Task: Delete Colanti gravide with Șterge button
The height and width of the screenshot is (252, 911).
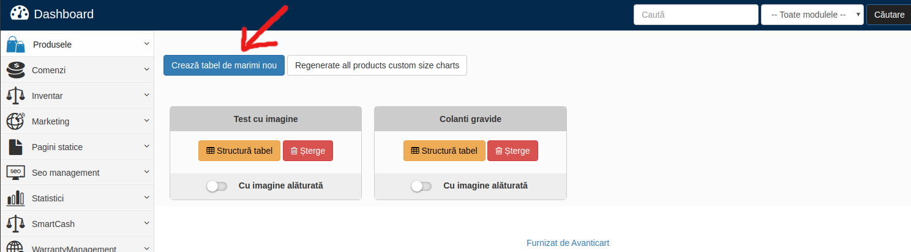Action: pos(512,151)
